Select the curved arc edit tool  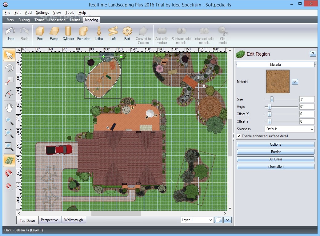click(x=9, y=93)
